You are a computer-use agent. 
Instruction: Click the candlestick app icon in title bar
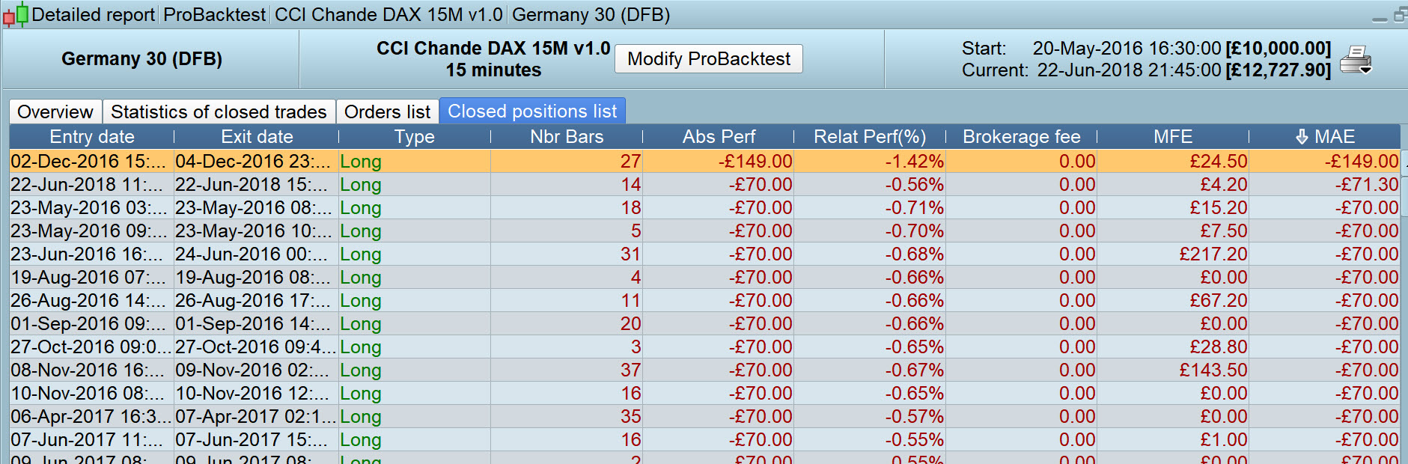click(16, 14)
